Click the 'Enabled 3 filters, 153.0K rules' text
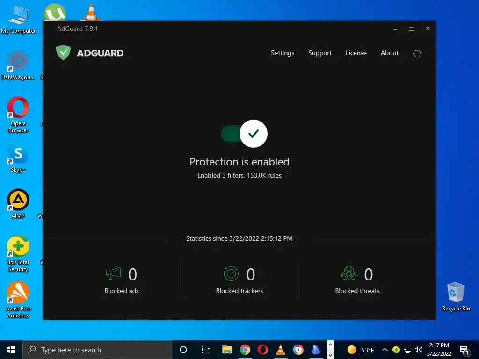479x359 pixels. pos(239,176)
